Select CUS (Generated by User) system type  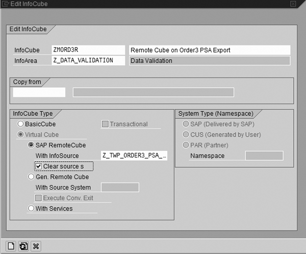pyautogui.click(x=187, y=135)
